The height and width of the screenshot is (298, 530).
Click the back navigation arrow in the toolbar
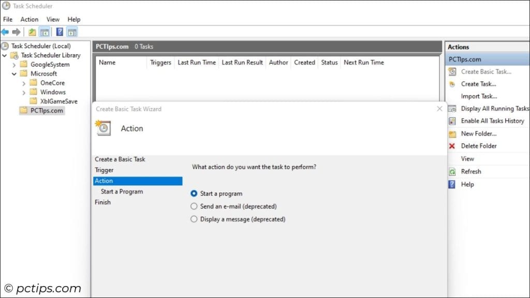[6, 31]
